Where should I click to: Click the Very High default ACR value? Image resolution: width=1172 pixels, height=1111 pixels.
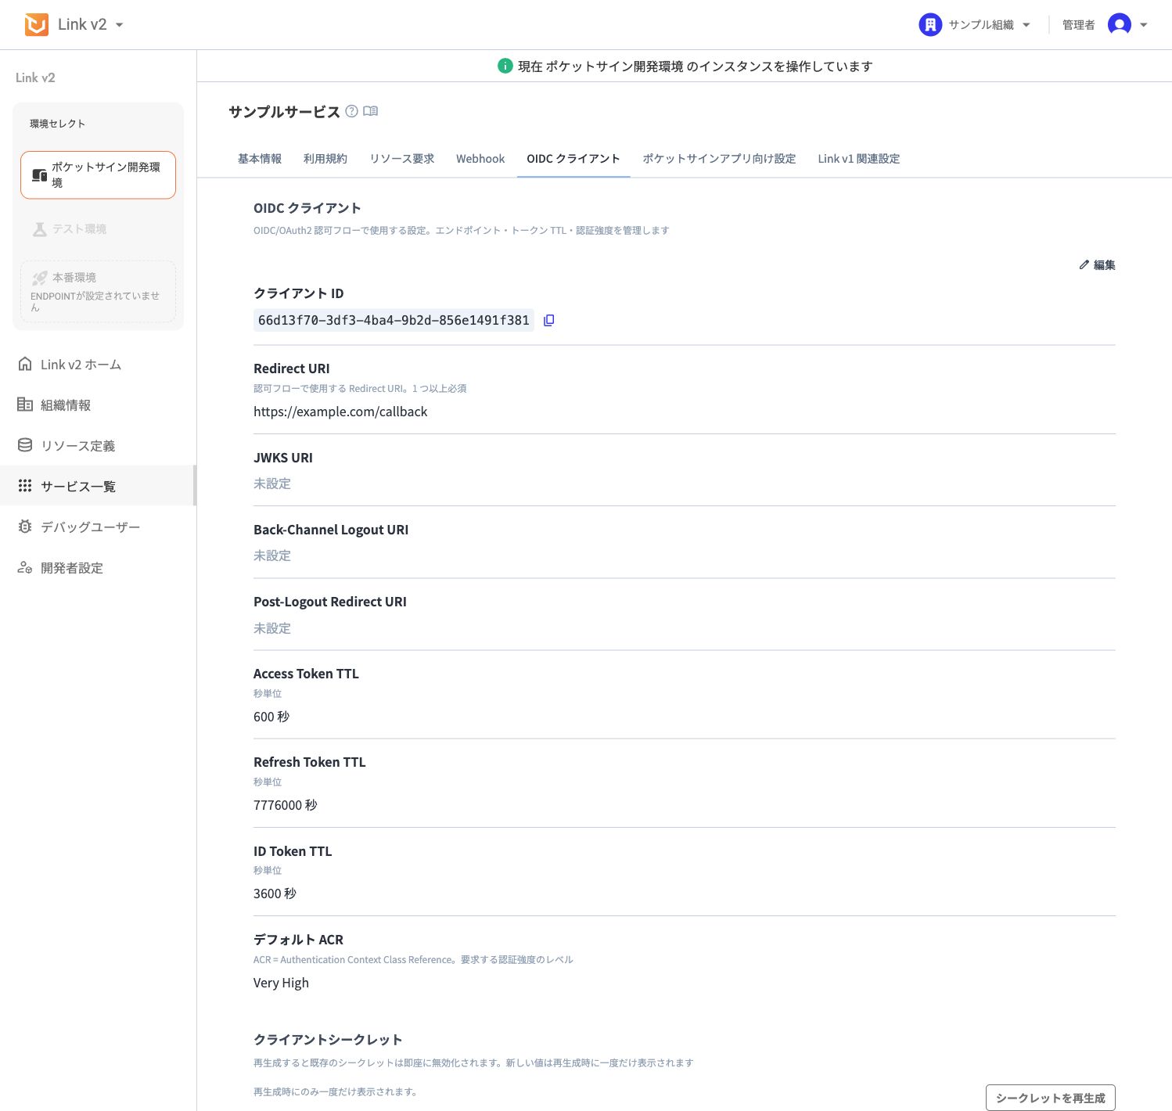click(x=281, y=983)
